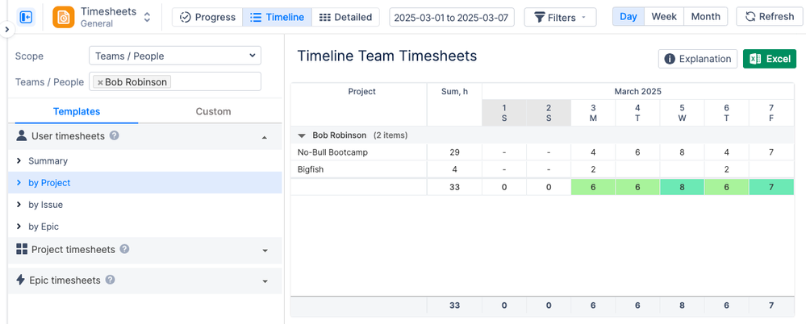Click help icon beside Epic timesheets
Viewport: 806px width, 324px height.
point(110,280)
